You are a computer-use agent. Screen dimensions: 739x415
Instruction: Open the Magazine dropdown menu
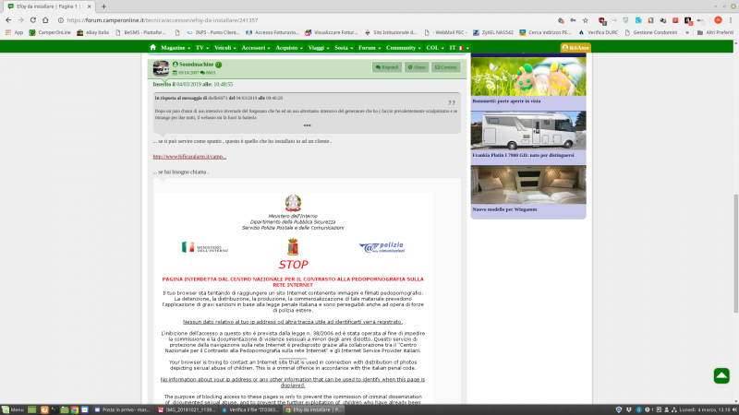(x=176, y=48)
